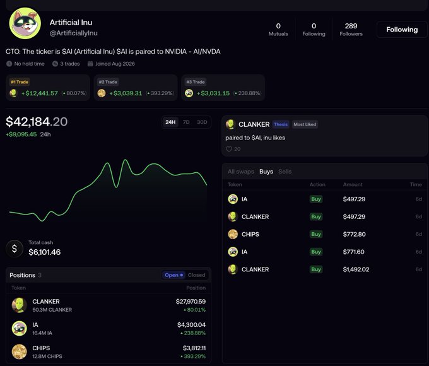
Task: Click the +$9,095.45 24h change
Action: 28,134
